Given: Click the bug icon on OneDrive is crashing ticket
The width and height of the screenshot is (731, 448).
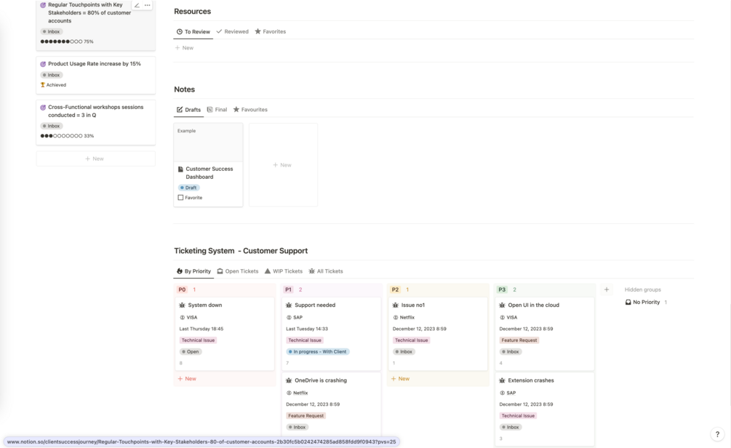Looking at the screenshot, I should [289, 380].
